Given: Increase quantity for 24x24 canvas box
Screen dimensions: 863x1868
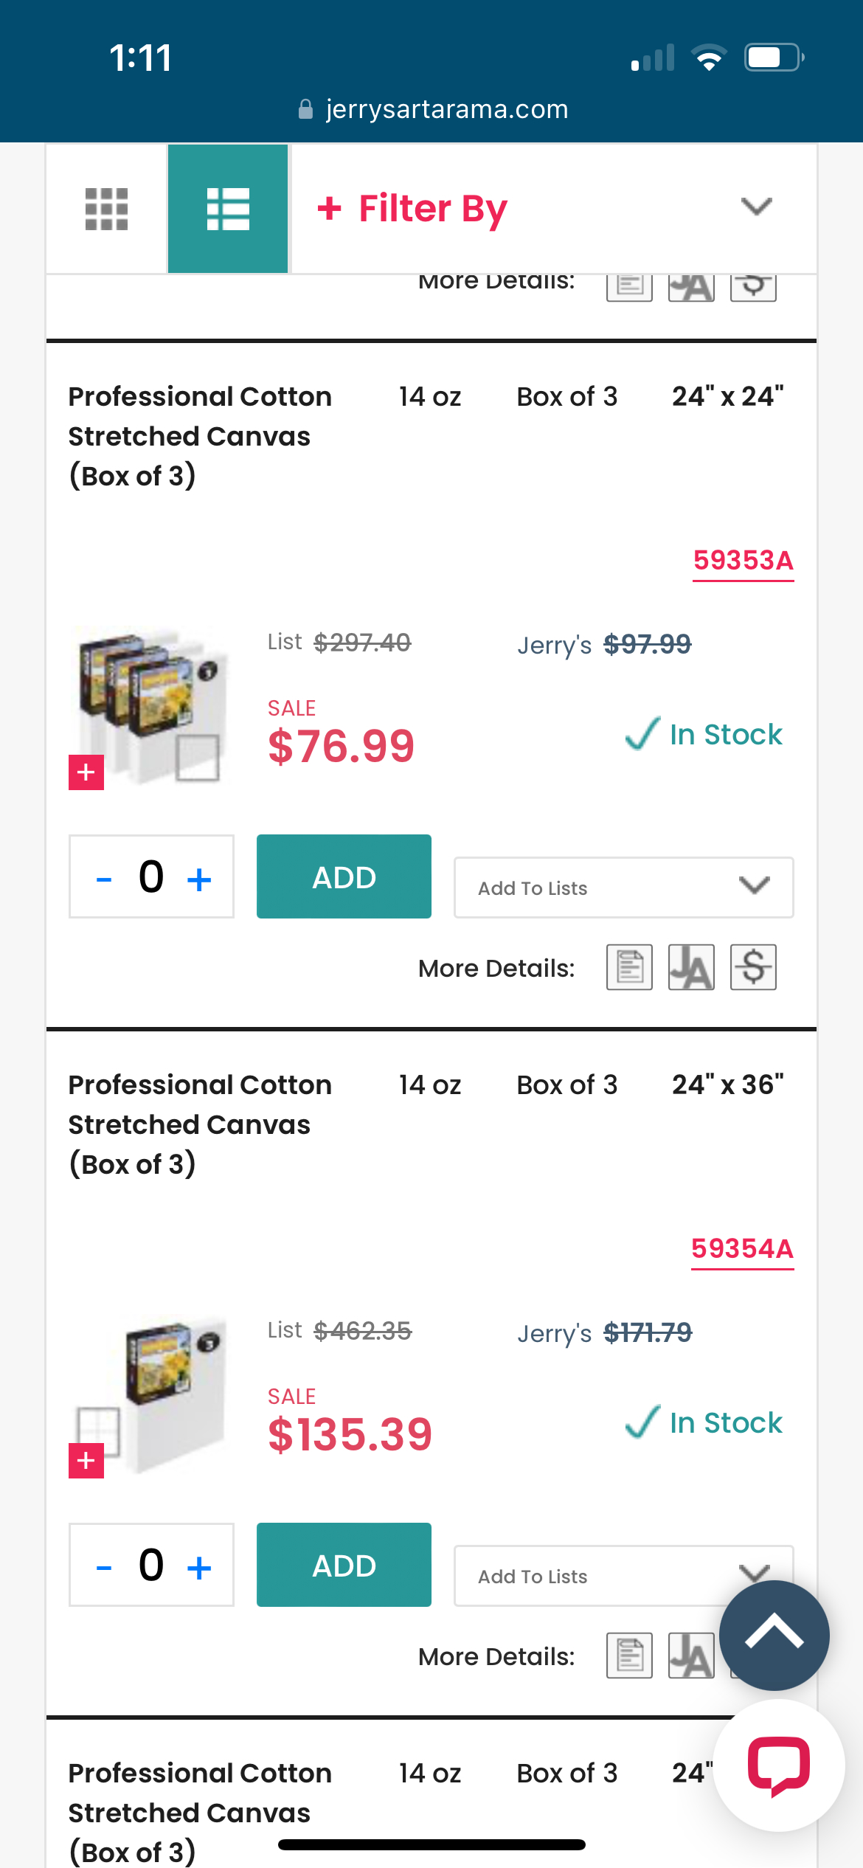Looking at the screenshot, I should [x=199, y=879].
